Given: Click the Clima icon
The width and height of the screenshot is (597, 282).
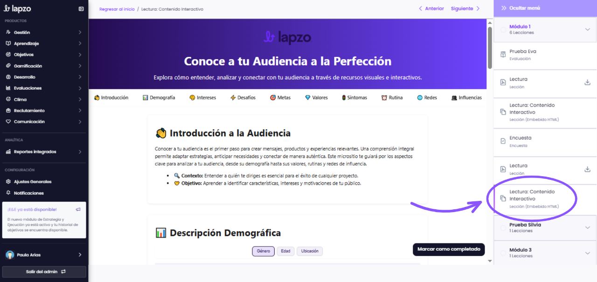Looking at the screenshot, I should (8, 99).
